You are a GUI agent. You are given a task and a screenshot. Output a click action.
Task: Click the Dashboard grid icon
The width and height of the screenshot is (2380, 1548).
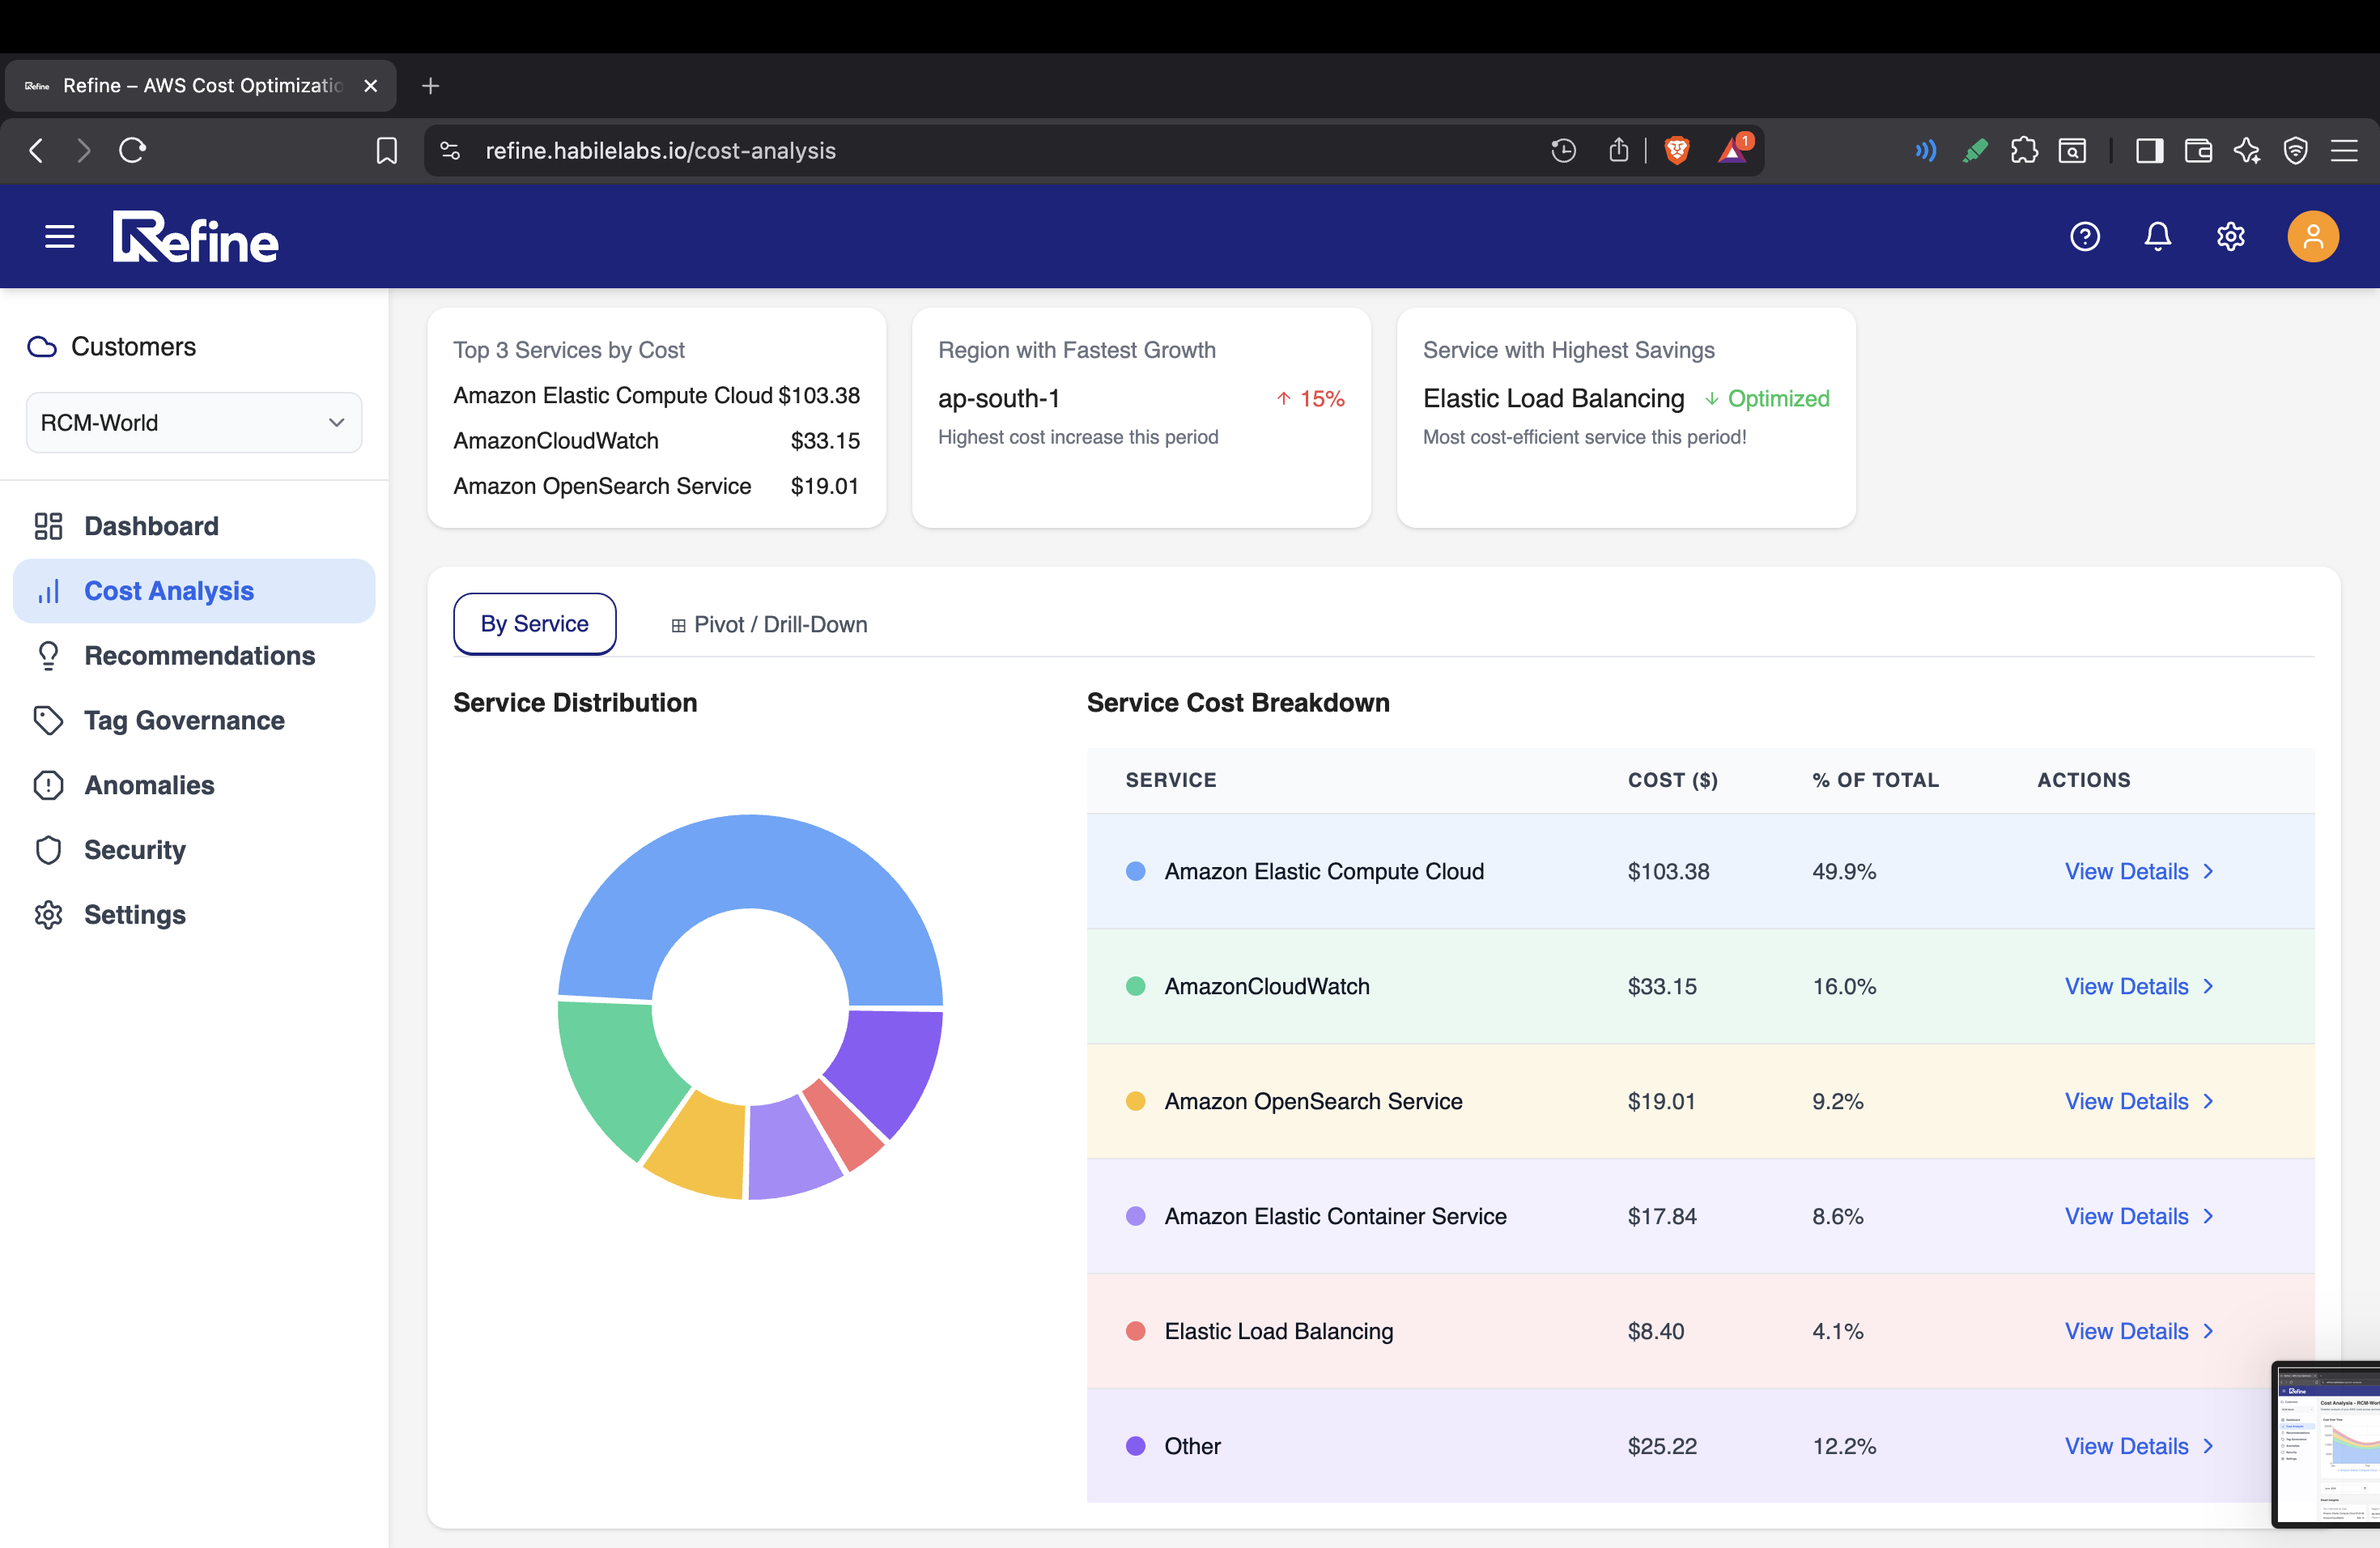tap(48, 526)
